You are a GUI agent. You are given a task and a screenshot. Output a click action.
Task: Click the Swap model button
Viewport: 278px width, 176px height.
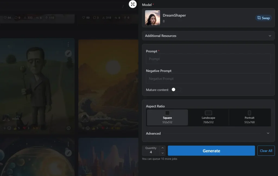pos(263,18)
